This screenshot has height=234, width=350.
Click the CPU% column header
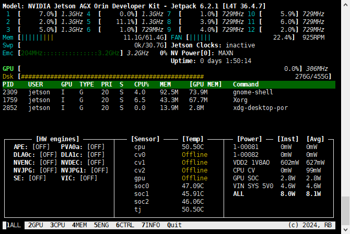(142, 84)
